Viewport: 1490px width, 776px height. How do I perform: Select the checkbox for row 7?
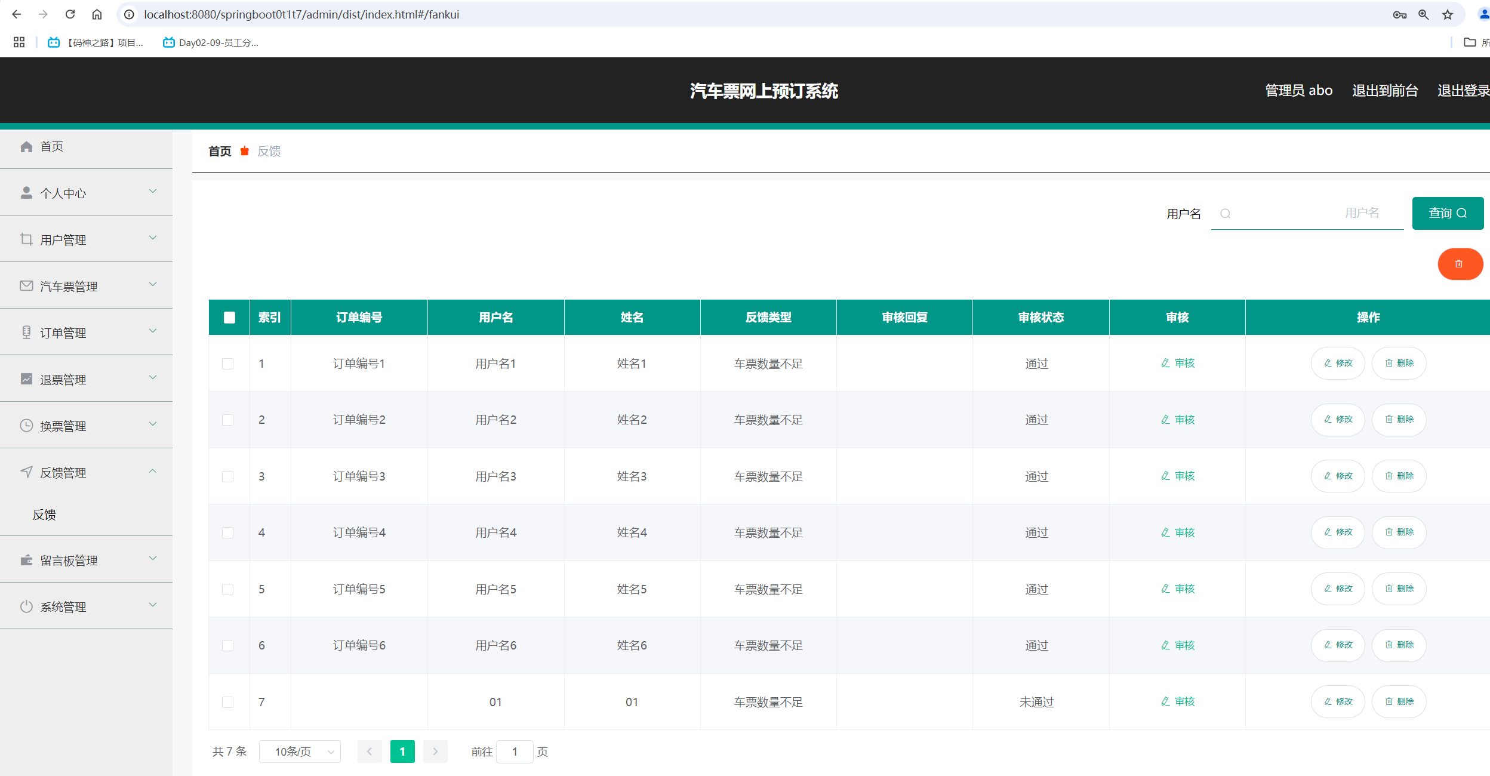click(227, 702)
